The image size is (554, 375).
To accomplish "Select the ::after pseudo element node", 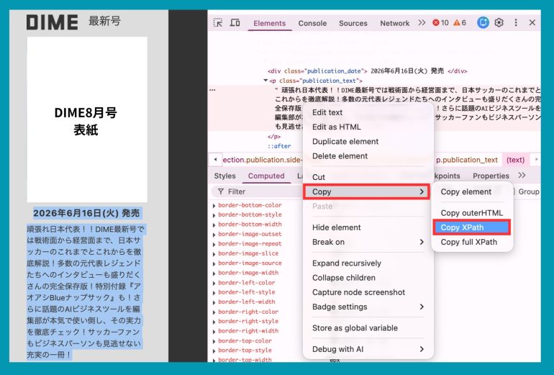I will tap(279, 146).
